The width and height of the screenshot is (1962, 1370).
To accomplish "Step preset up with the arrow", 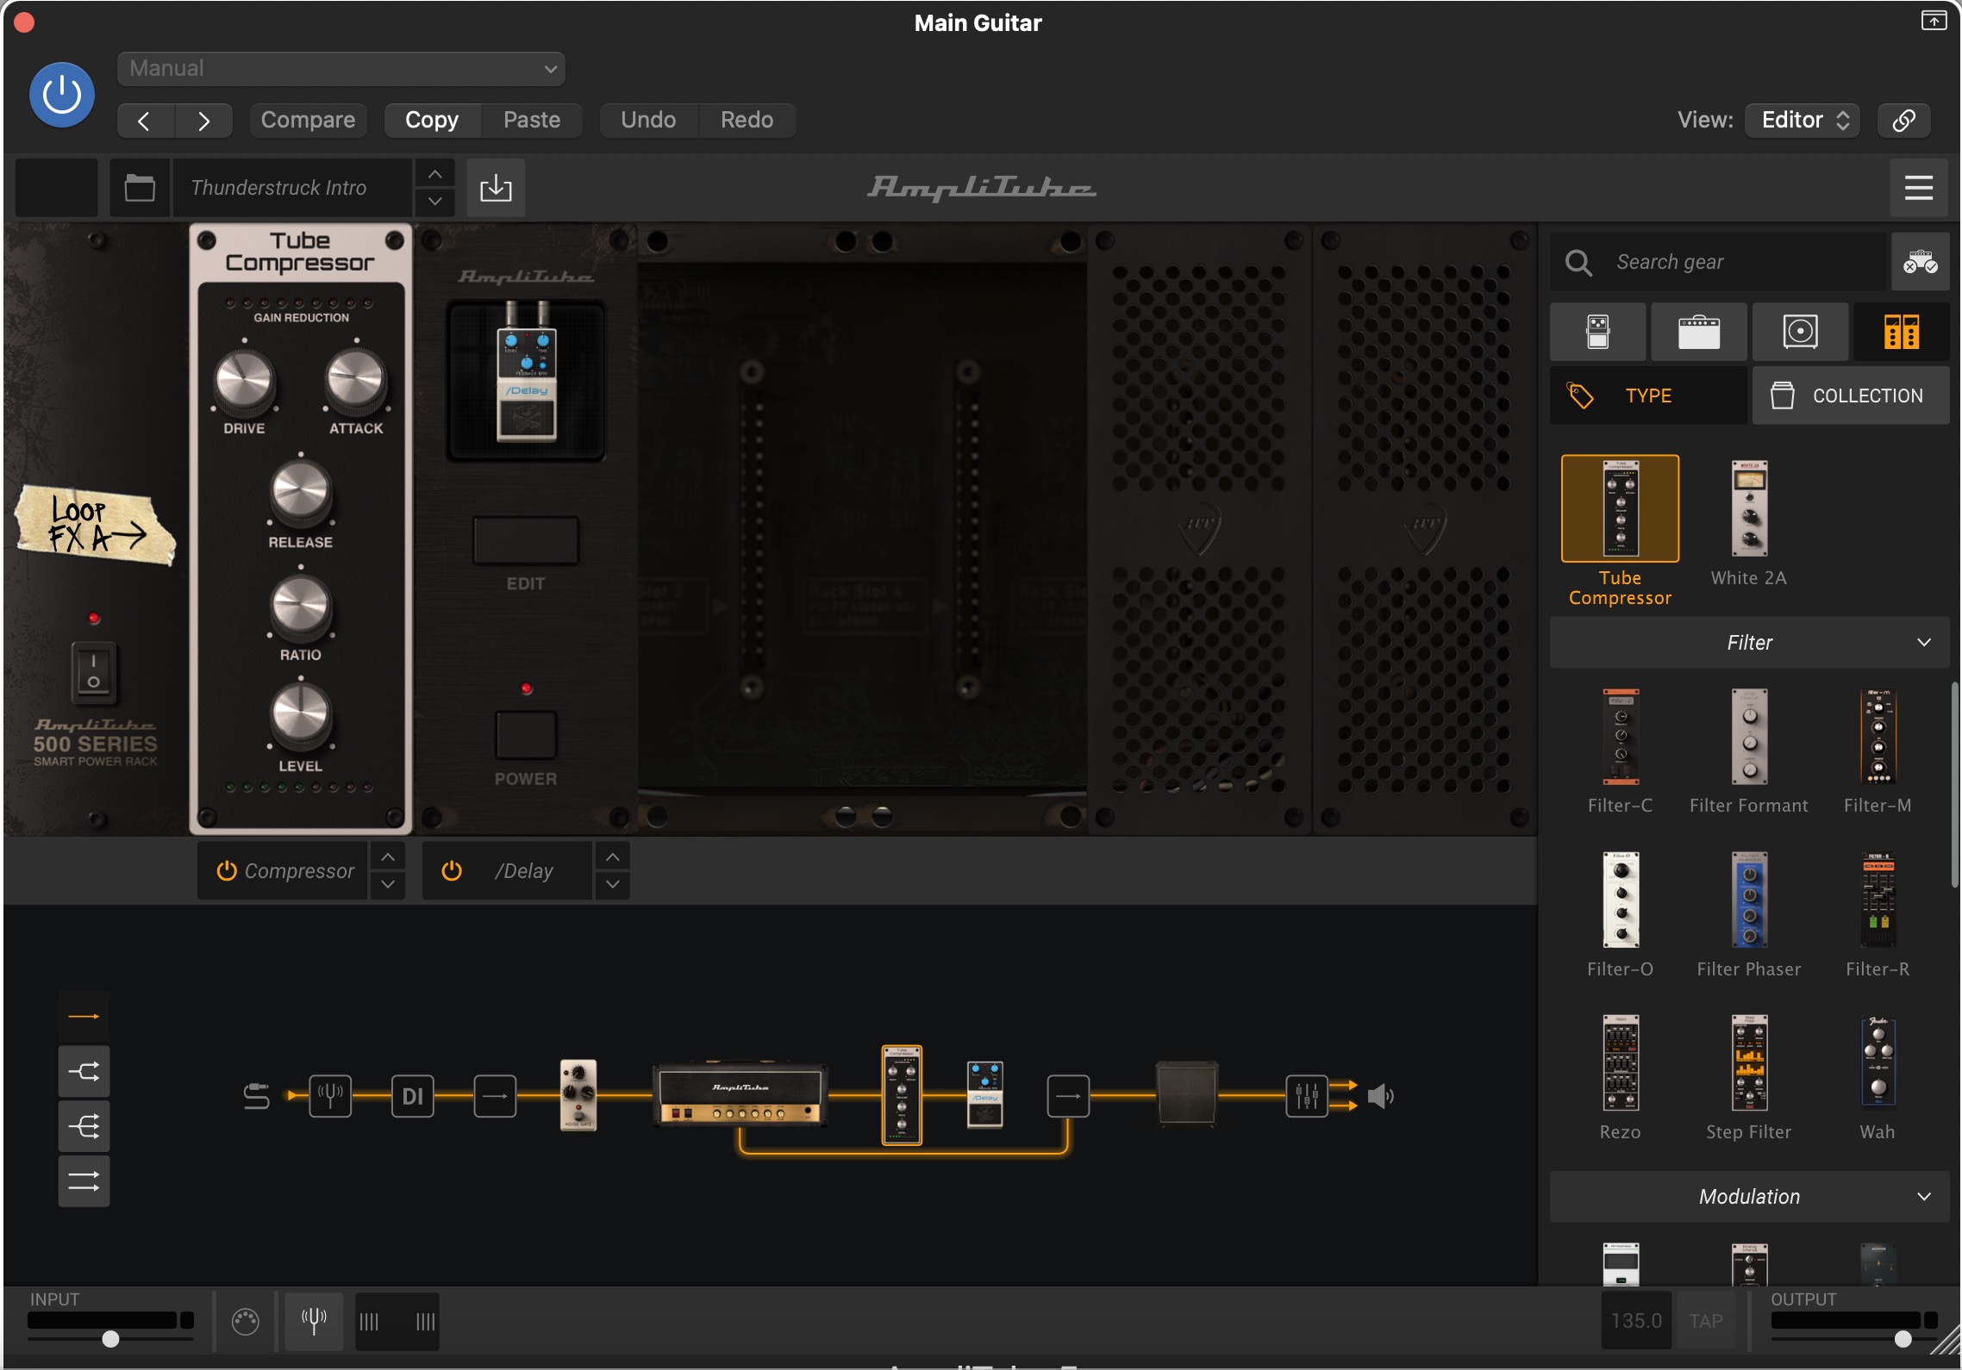I will 435,173.
